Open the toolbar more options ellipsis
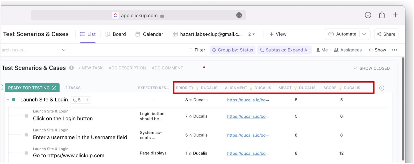 (x=395, y=50)
